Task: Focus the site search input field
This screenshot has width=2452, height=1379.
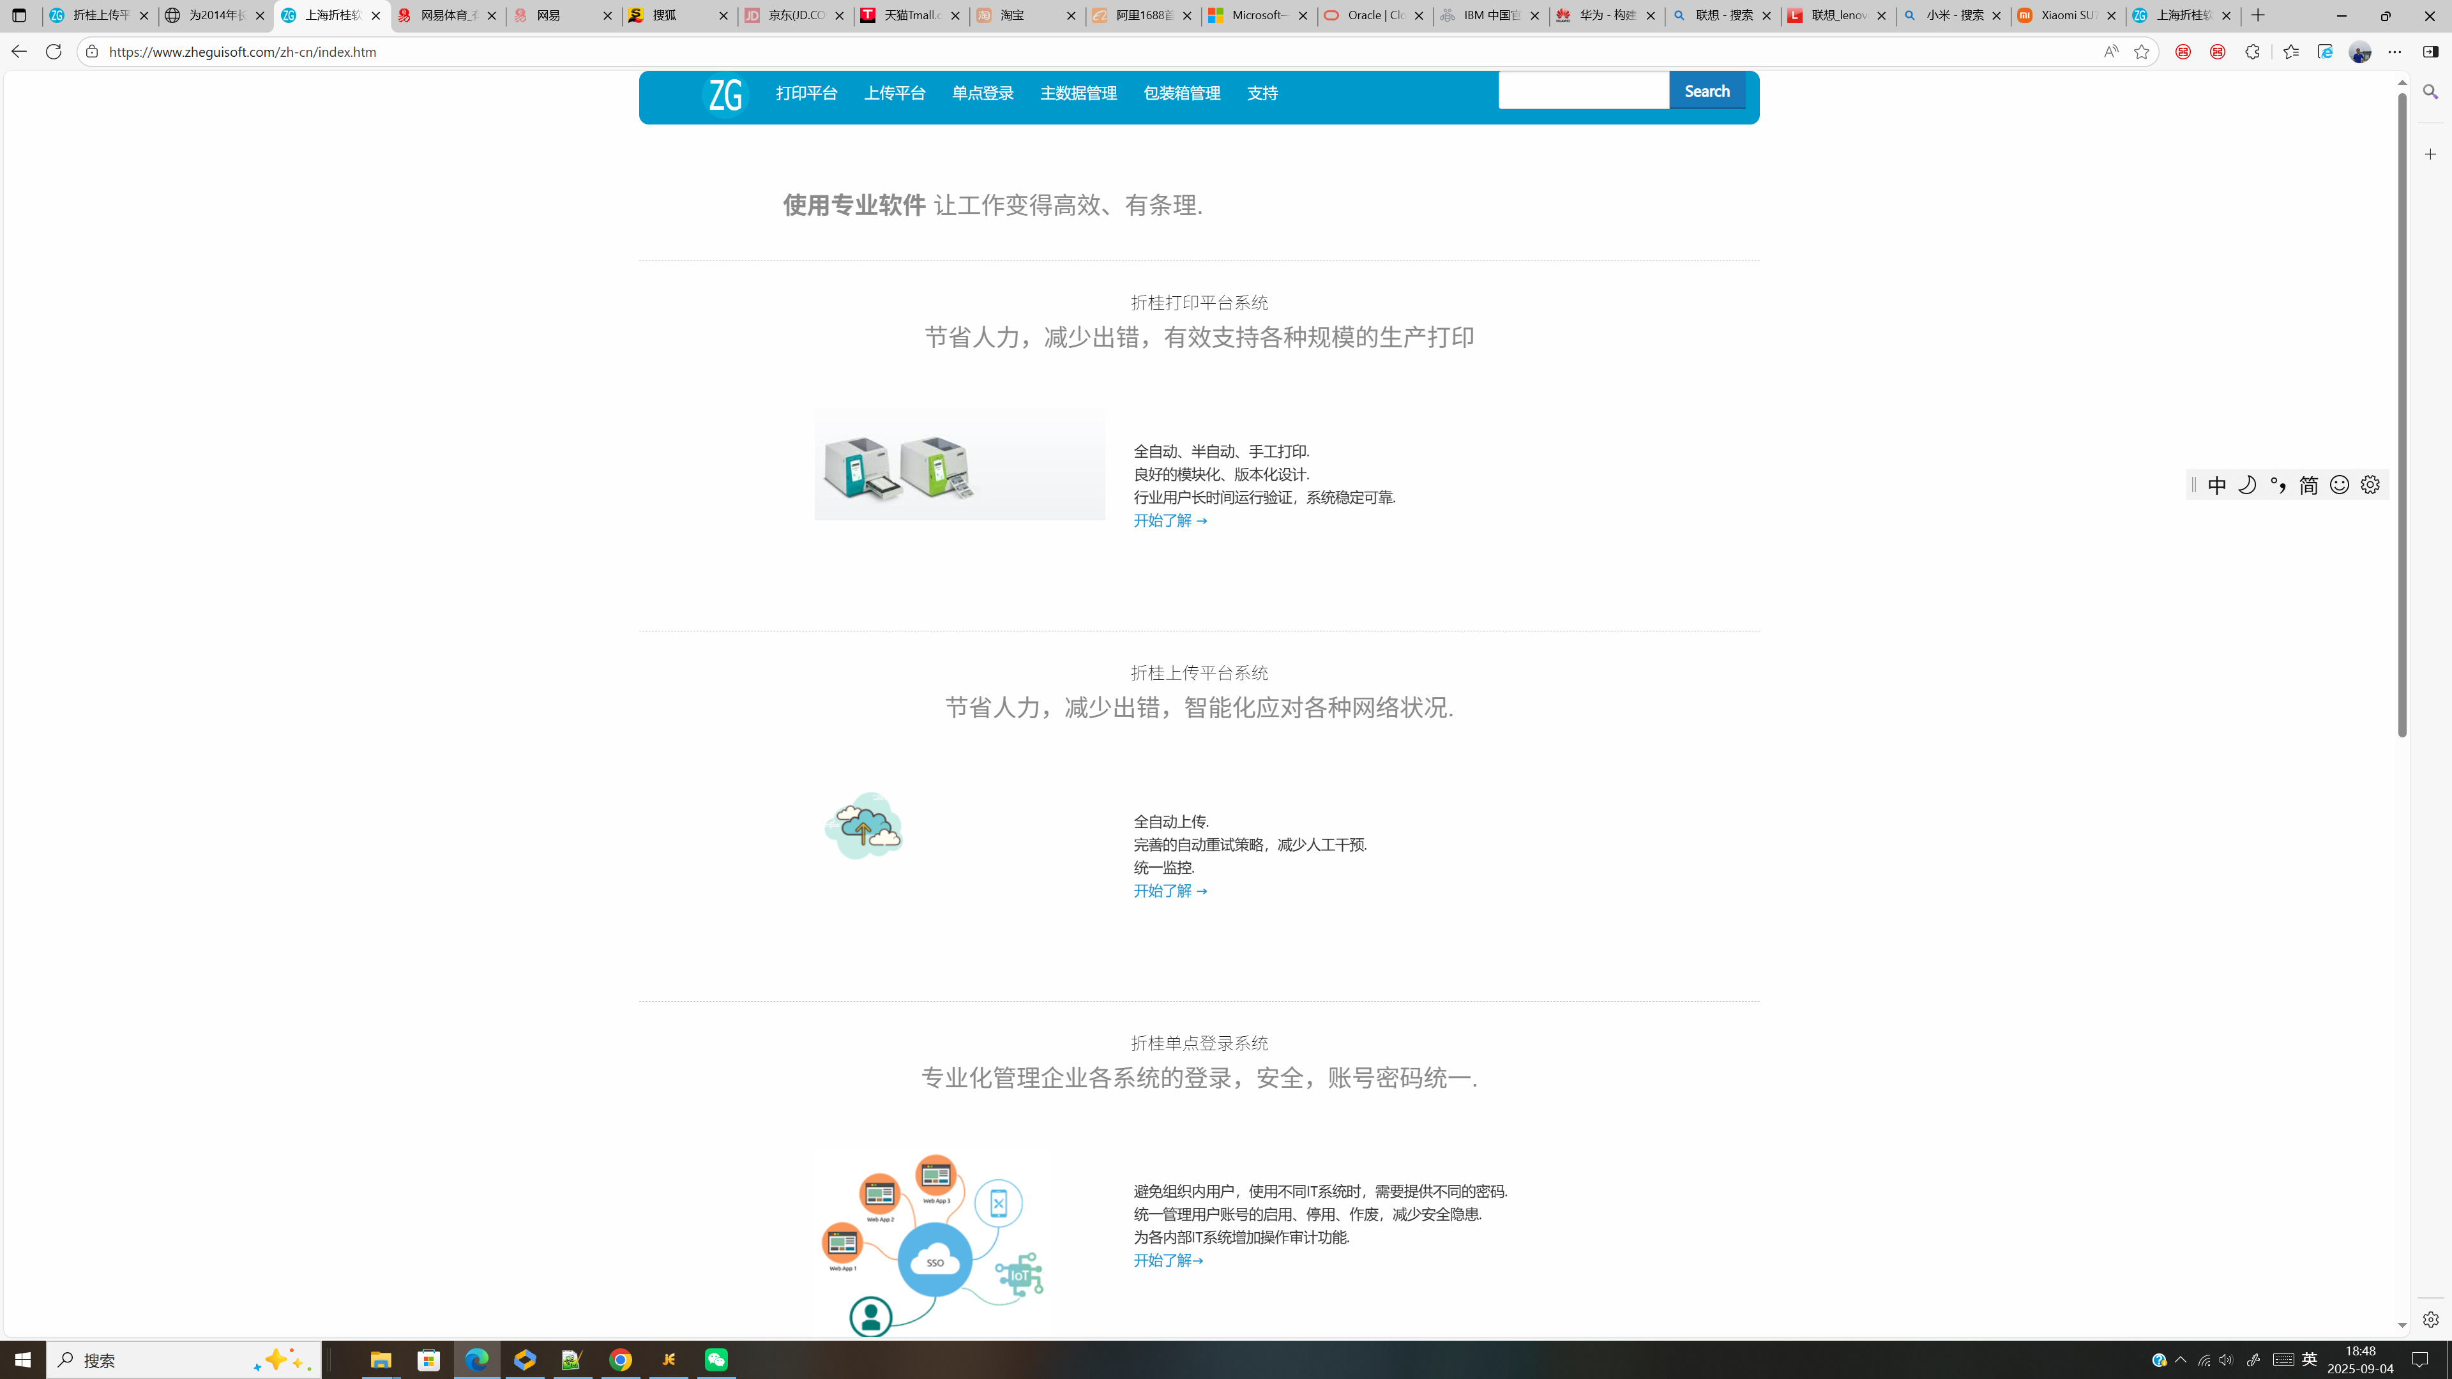Action: (1583, 91)
